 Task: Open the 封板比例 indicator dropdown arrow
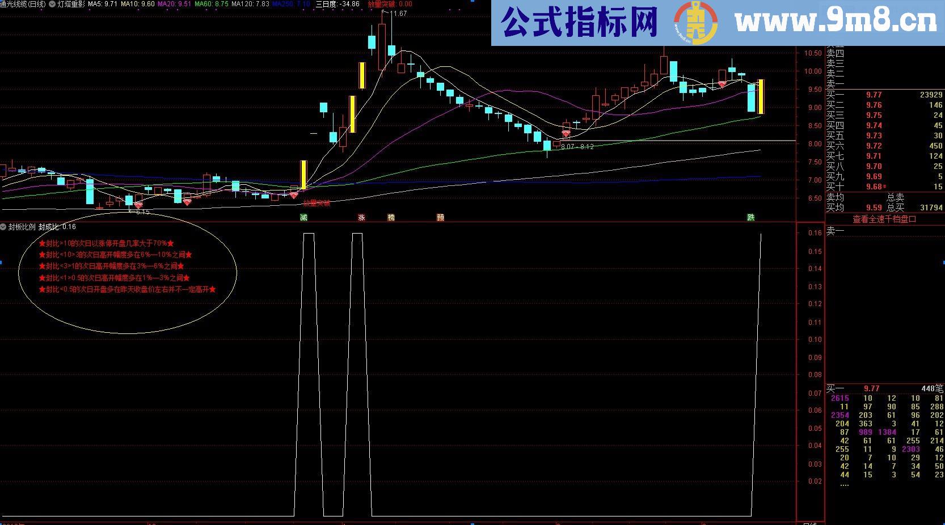click(x=3, y=227)
